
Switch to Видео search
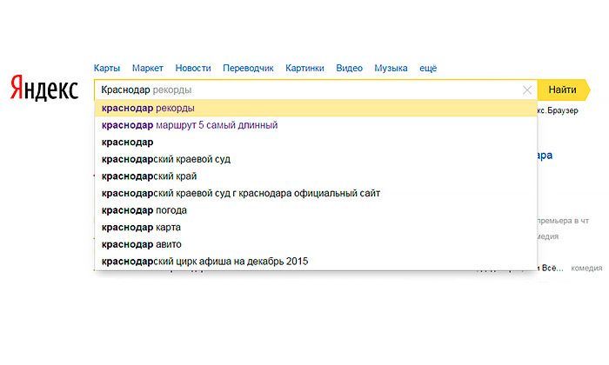pos(349,69)
